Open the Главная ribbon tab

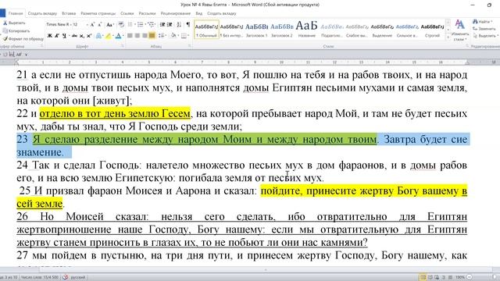point(16,13)
